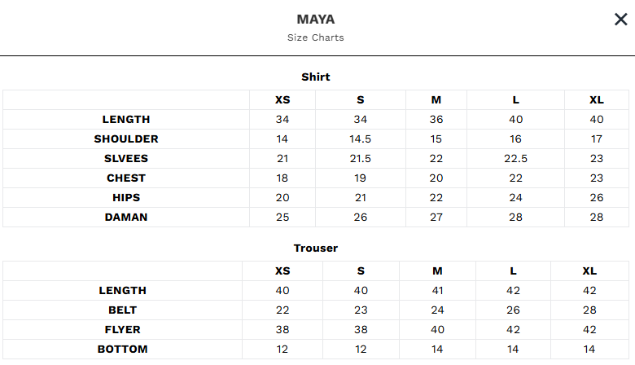Select the 14.5 shoulder value for size S

361,139
